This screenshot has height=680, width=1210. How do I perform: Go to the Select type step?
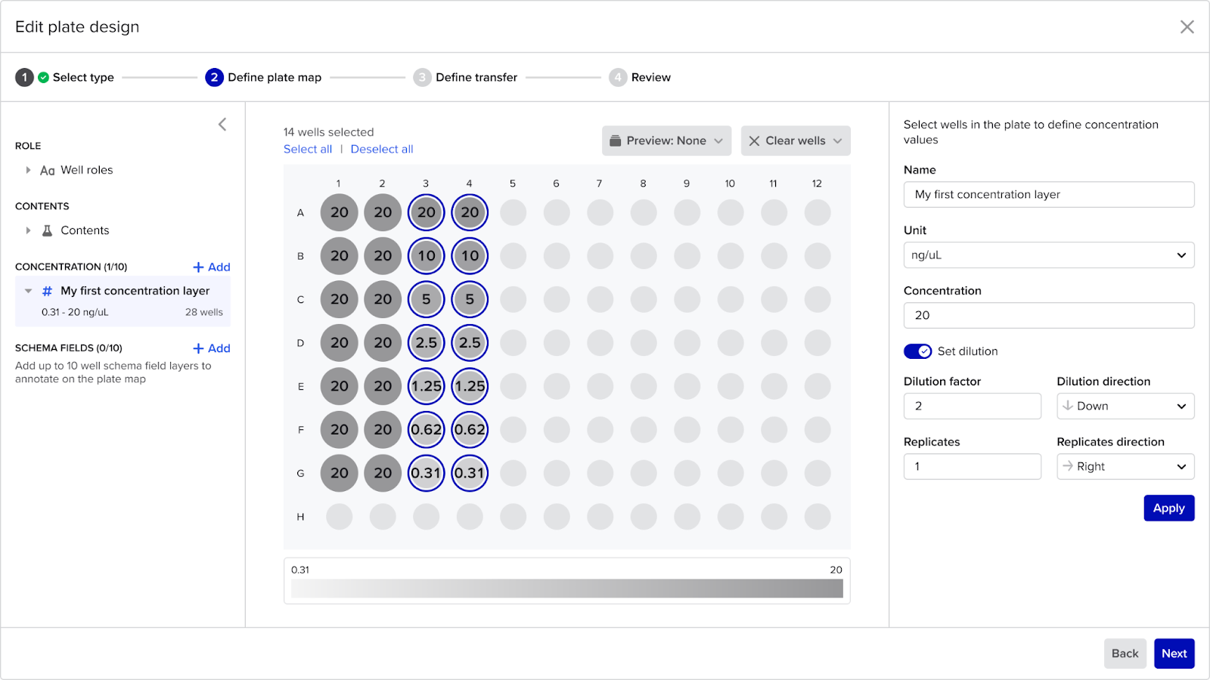(83, 77)
